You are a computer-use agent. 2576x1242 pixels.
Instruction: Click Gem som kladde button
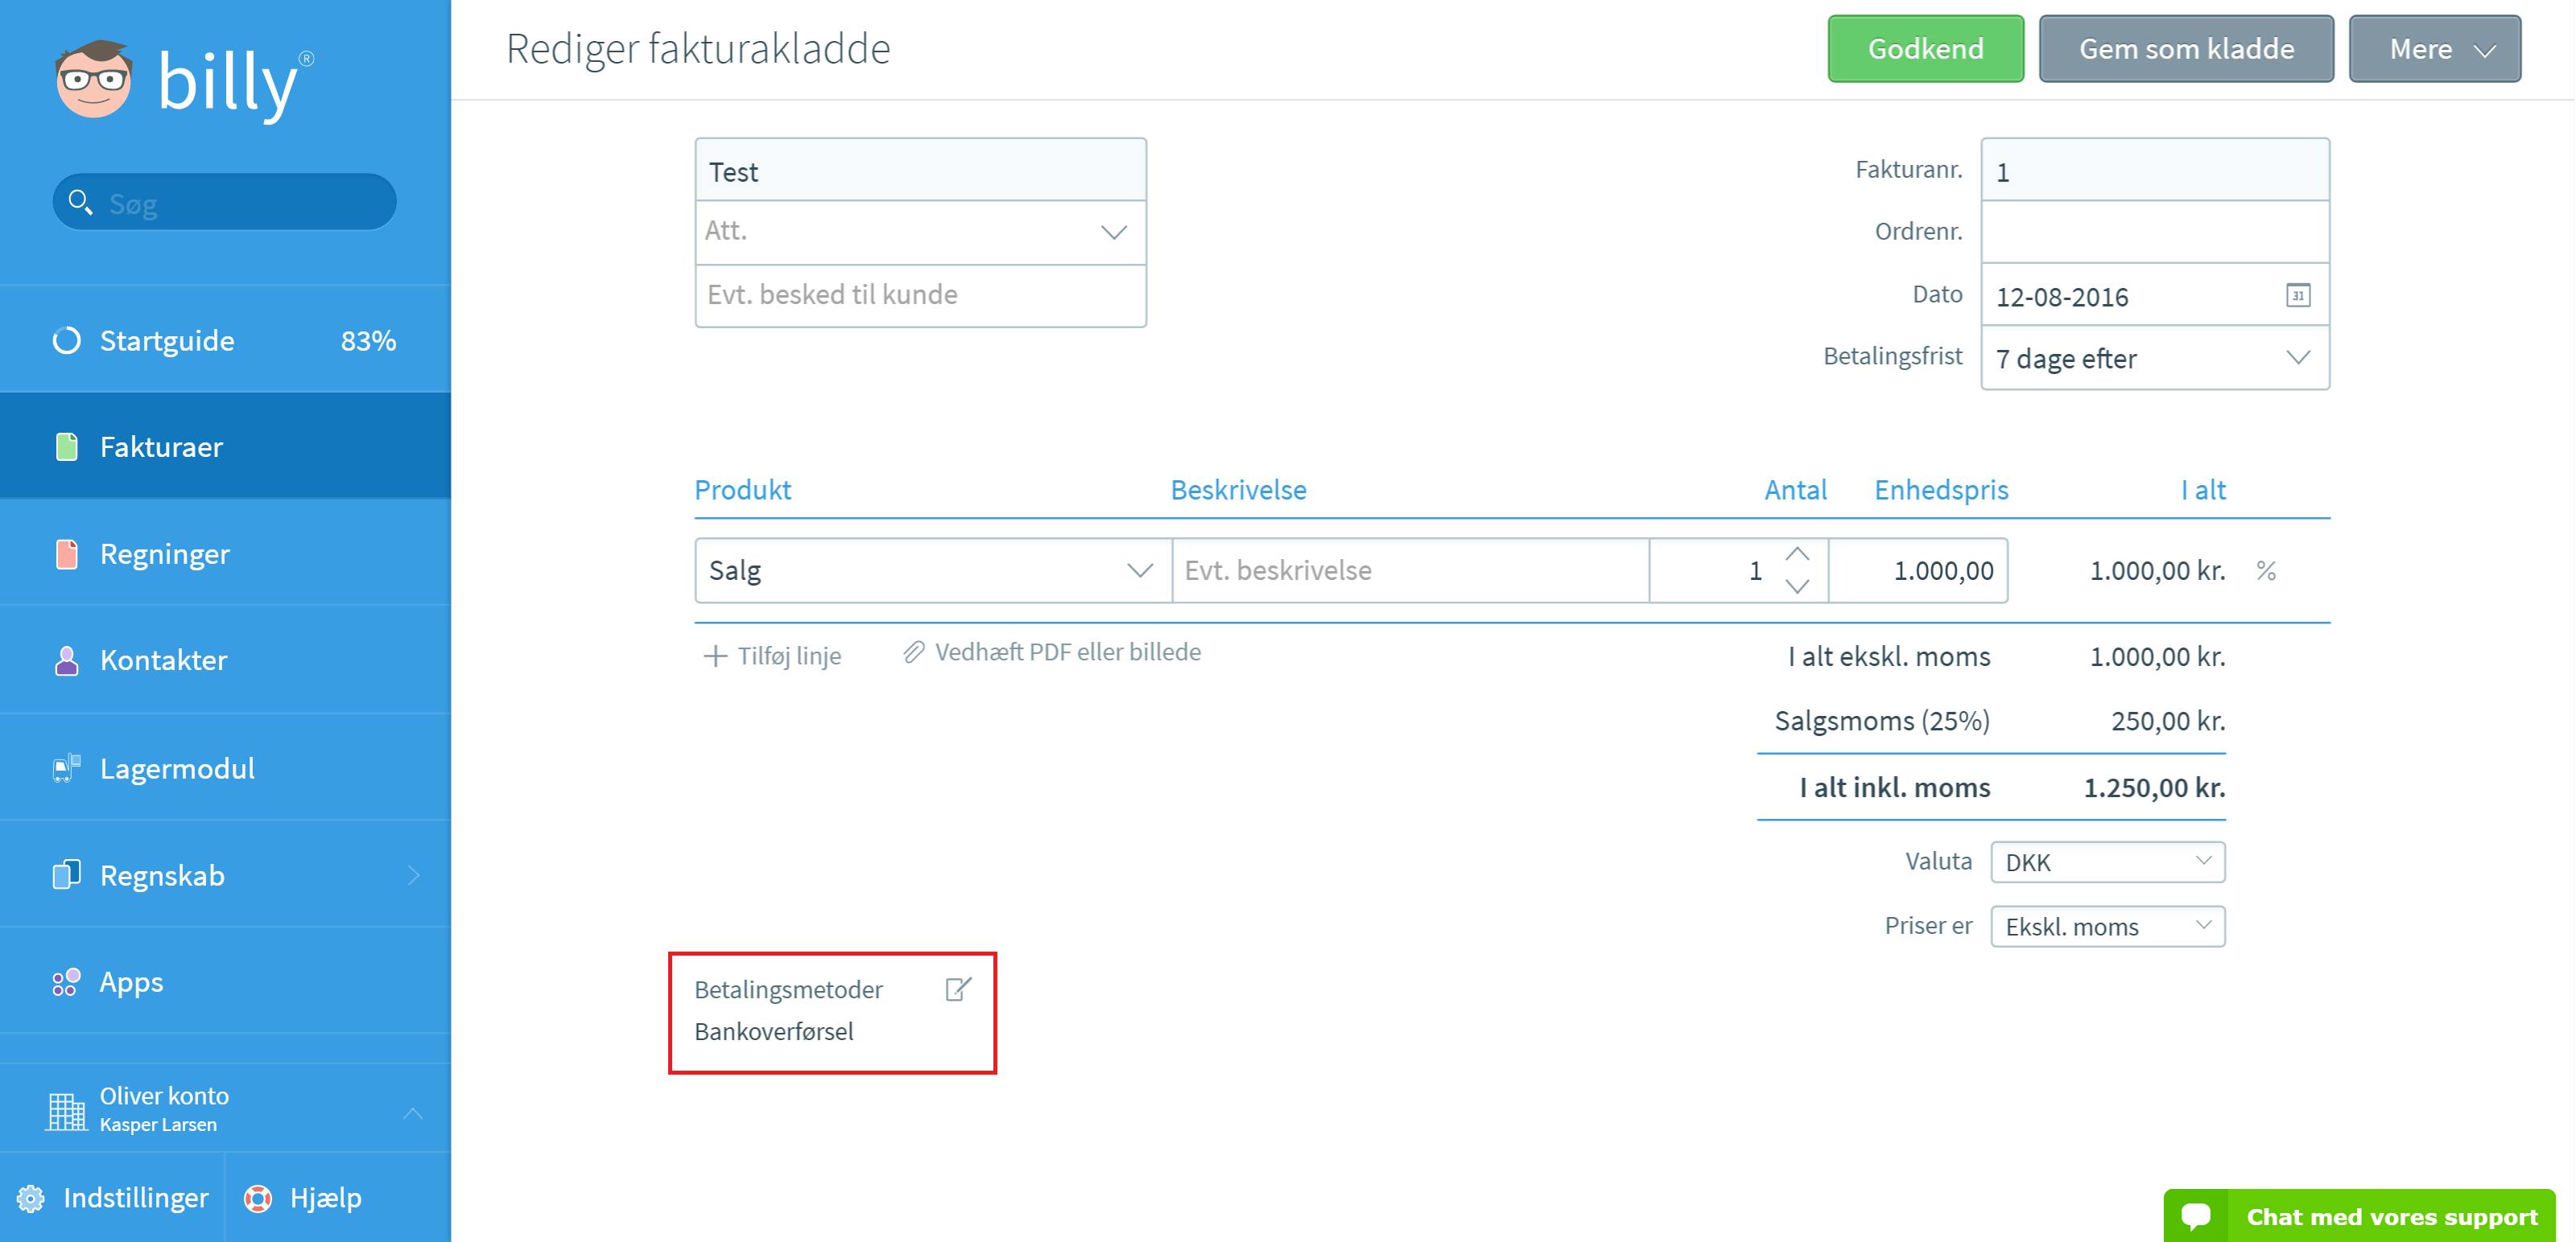(x=2186, y=49)
